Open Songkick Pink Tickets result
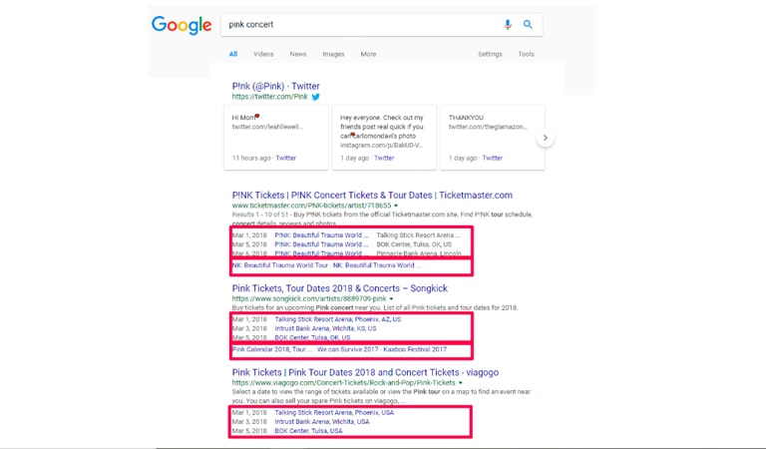Image resolution: width=766 pixels, height=449 pixels. pos(340,288)
